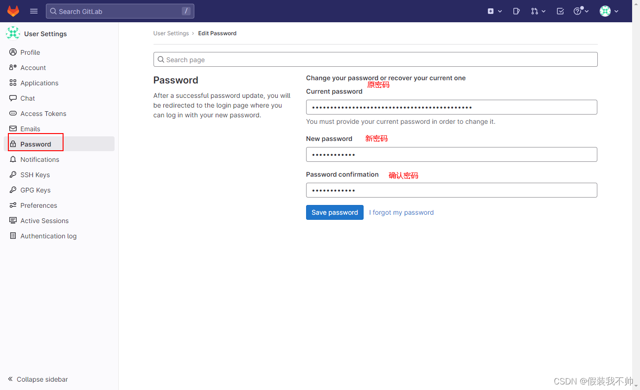Open the Profile settings page
The width and height of the screenshot is (640, 390).
coord(59,52)
